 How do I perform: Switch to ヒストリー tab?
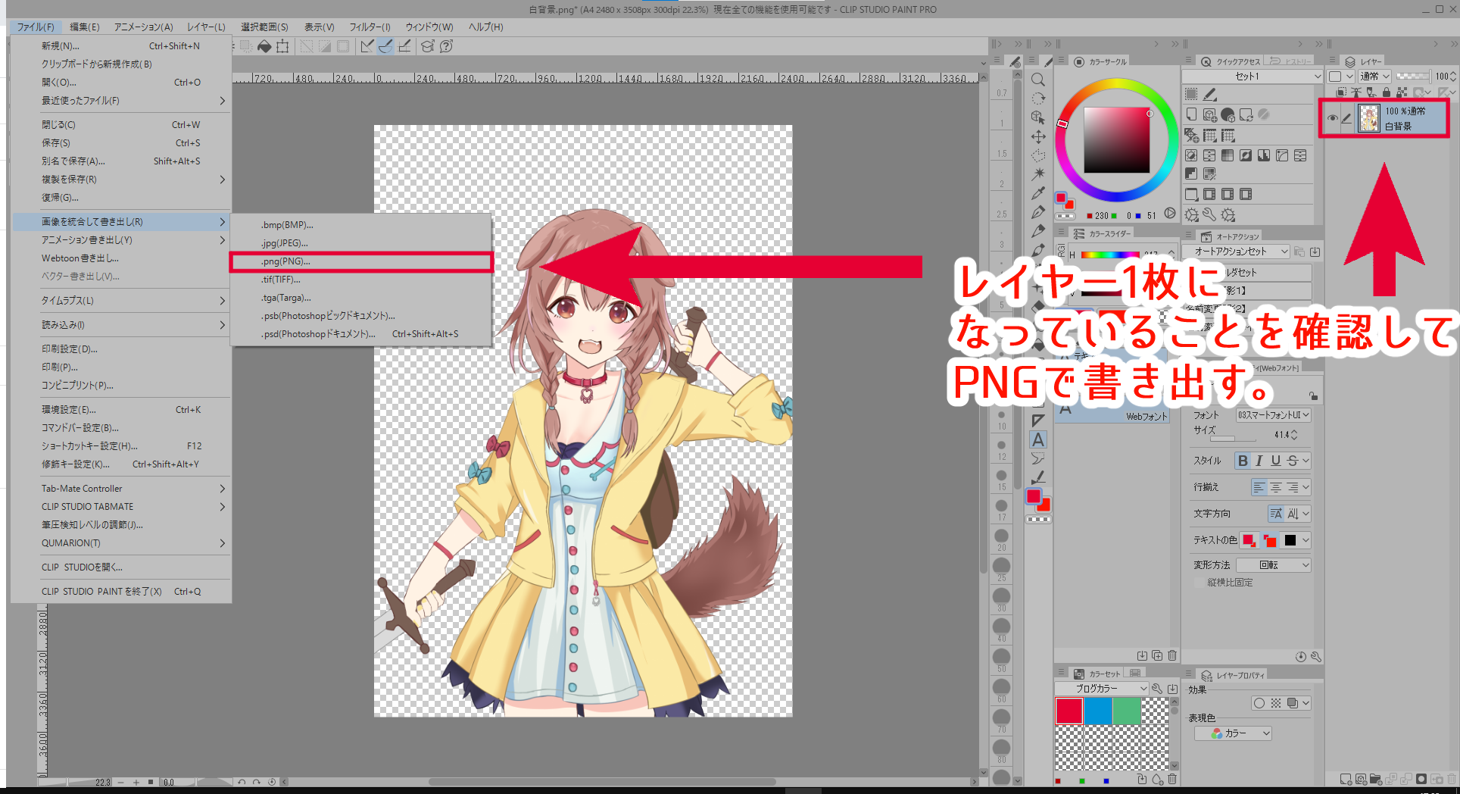1292,61
